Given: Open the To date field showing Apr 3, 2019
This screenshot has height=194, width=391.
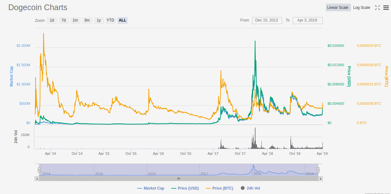Looking at the screenshot, I should 307,20.
